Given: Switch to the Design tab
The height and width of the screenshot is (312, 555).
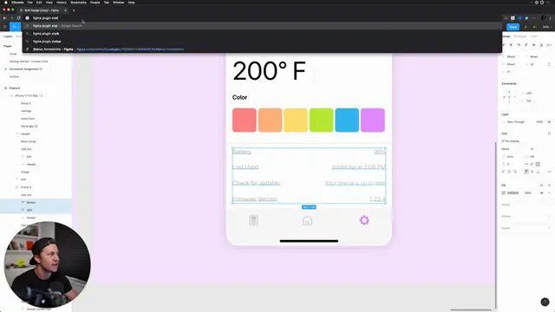Looking at the screenshot, I should click(506, 36).
